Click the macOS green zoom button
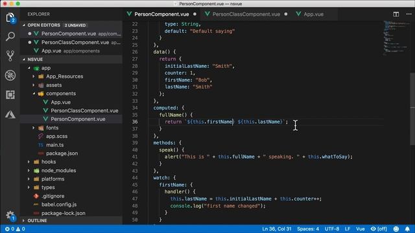This screenshot has width=415, height=233. click(18, 4)
